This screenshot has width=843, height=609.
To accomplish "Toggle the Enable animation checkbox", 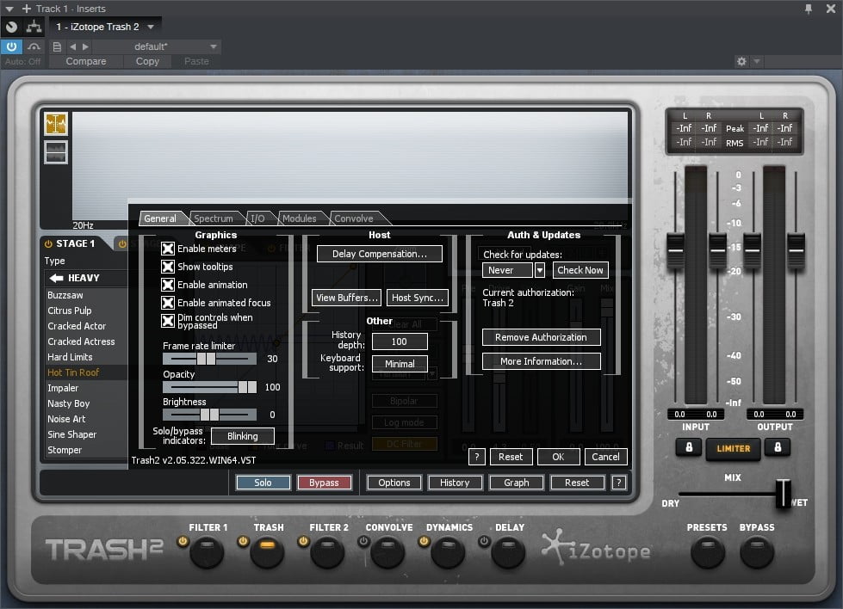I will coord(168,285).
